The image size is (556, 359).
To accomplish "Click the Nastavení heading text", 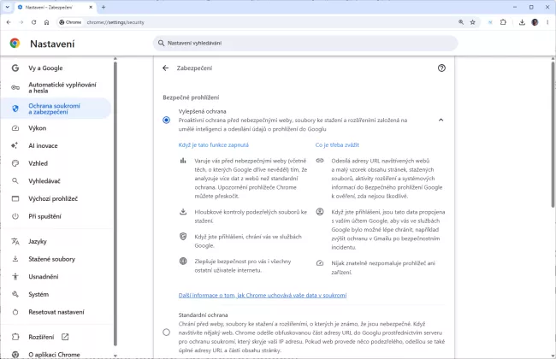I will point(52,44).
